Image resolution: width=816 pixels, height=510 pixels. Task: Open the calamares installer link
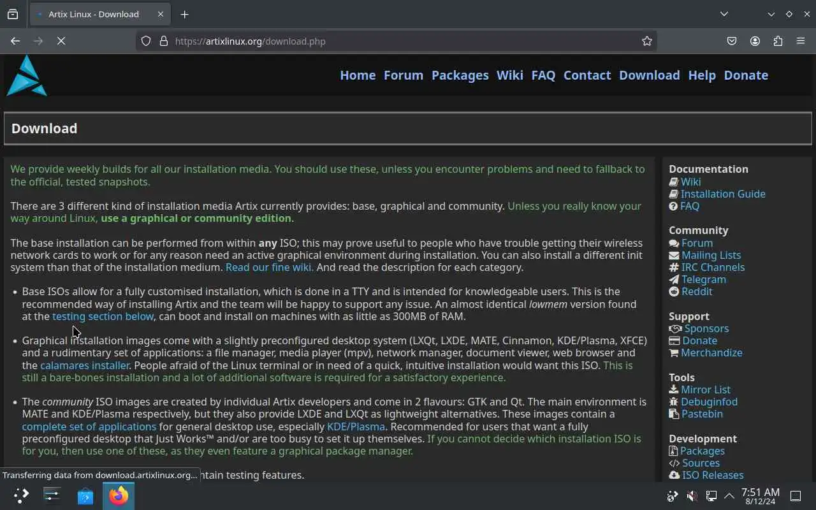[x=85, y=365]
